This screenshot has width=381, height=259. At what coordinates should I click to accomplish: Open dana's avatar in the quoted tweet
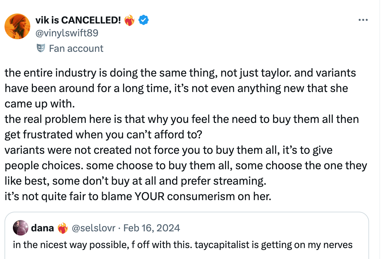point(20,228)
